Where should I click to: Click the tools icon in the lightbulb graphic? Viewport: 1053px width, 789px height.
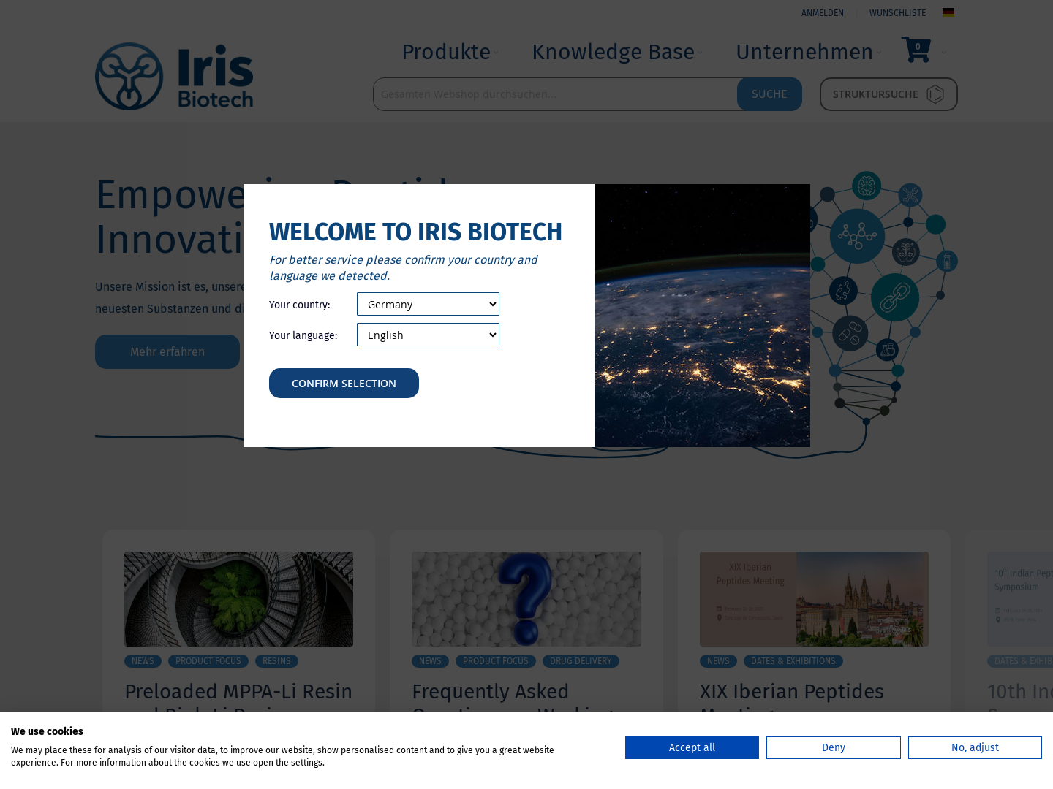click(910, 195)
